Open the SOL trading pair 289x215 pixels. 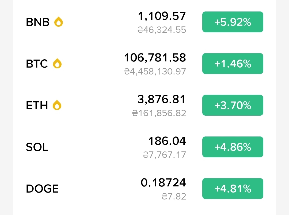144,147
